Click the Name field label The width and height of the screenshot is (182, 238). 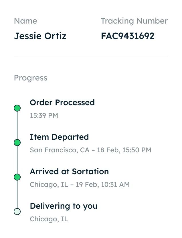click(x=25, y=21)
